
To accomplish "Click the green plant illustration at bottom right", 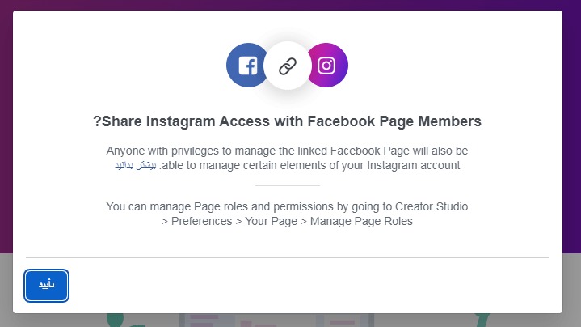I will tap(482, 320).
